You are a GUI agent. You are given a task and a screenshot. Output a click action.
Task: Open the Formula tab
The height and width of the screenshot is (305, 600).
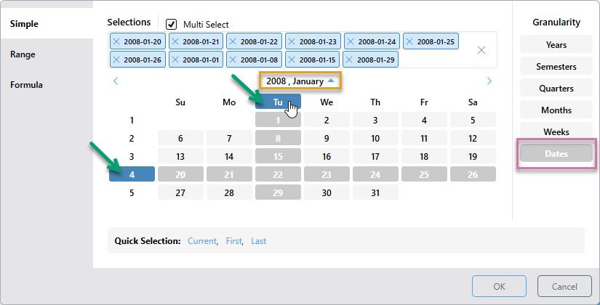[x=26, y=85]
